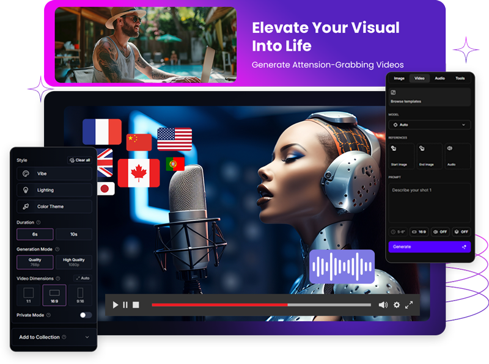Stop playback with the square stop icon
The width and height of the screenshot is (489, 364).
pos(136,305)
